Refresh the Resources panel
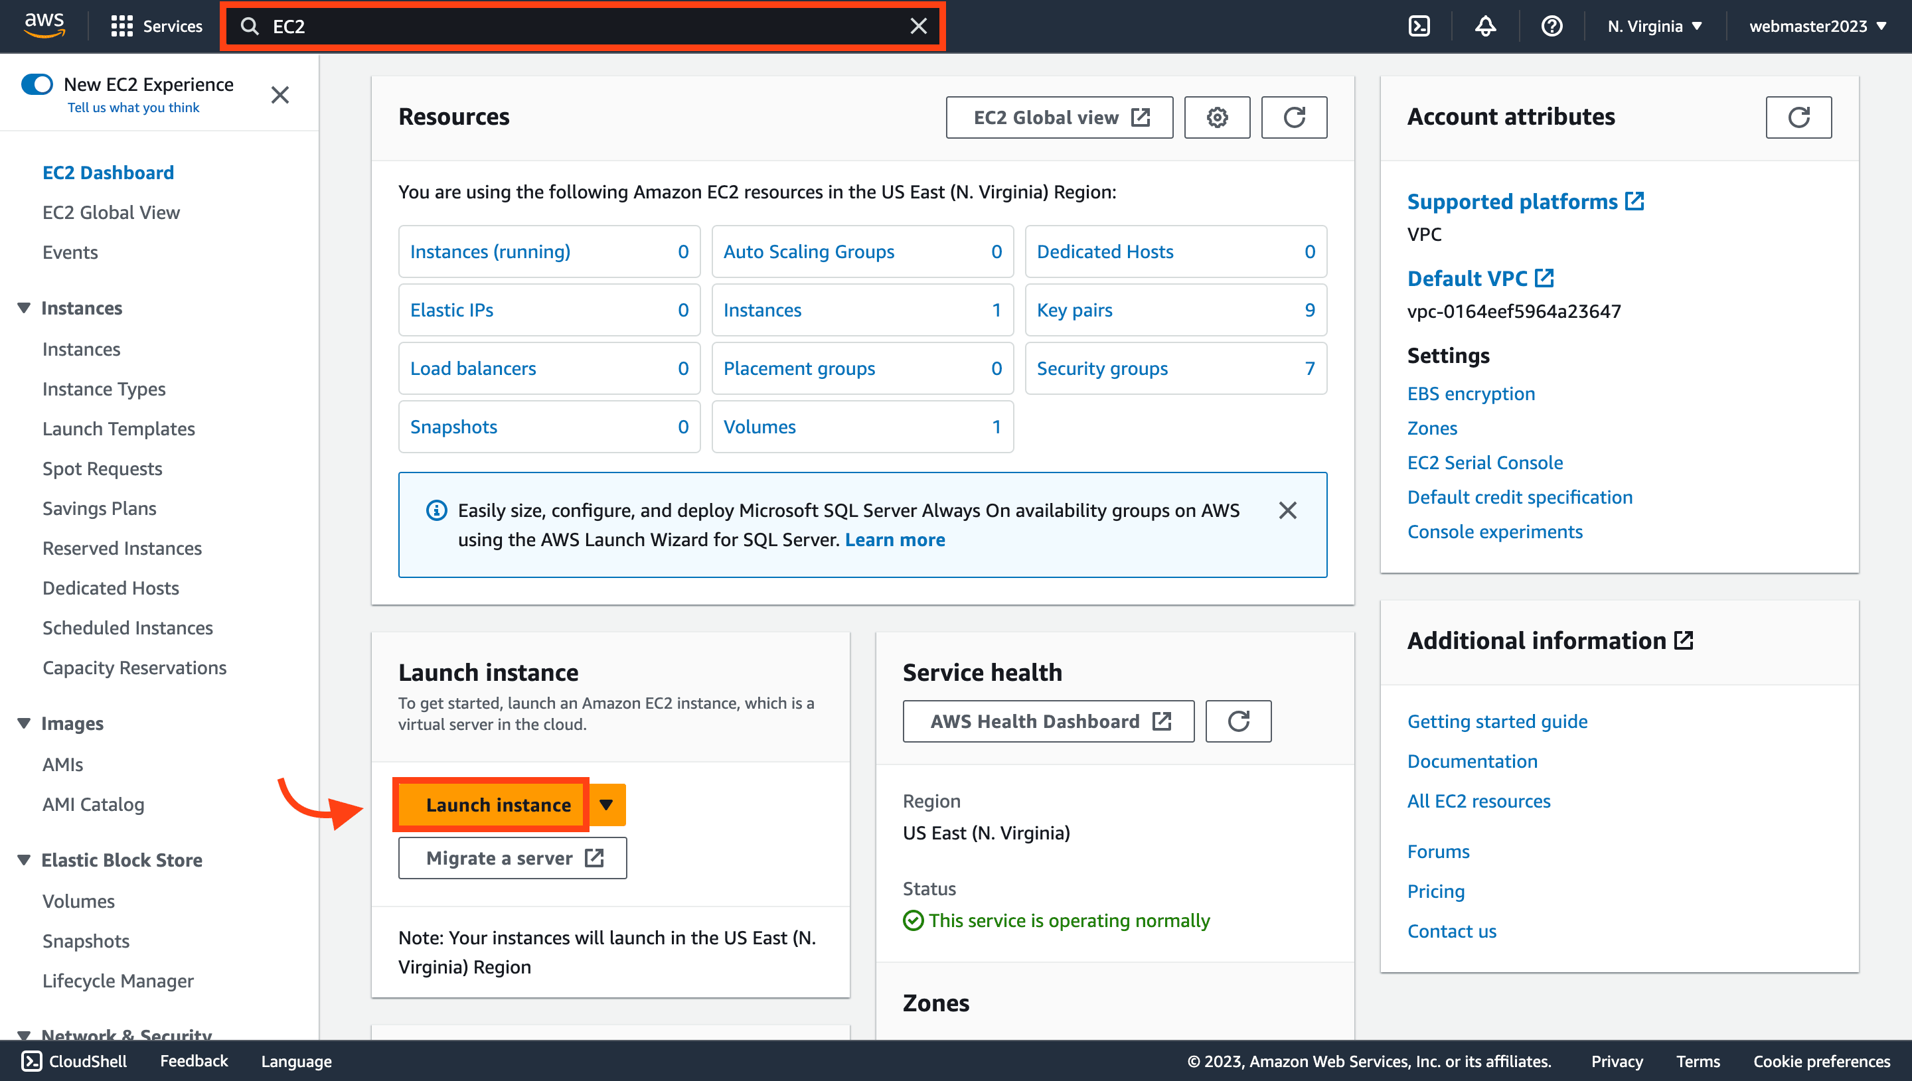The width and height of the screenshot is (1912, 1081). pos(1294,117)
